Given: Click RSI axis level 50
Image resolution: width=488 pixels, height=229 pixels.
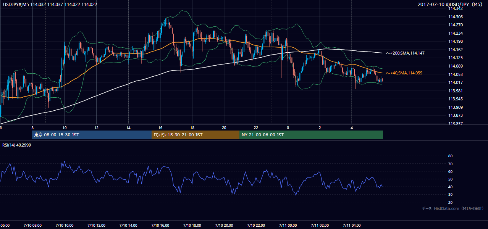Looking at the screenshot, I should pyautogui.click(x=450, y=179).
